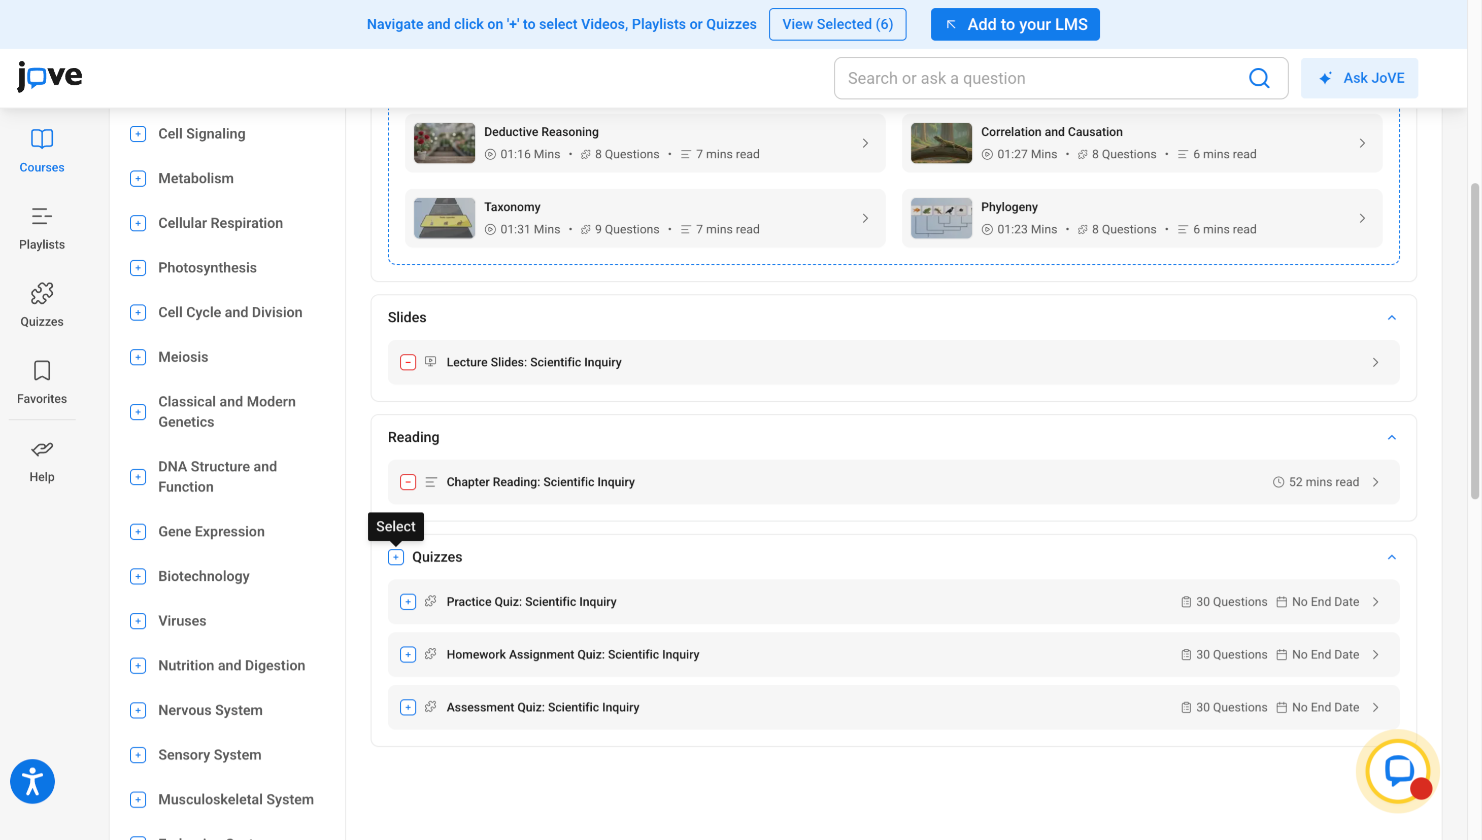Open Correlation and Causation video thumbnail
Screen dimensions: 1482x840
[941, 143]
